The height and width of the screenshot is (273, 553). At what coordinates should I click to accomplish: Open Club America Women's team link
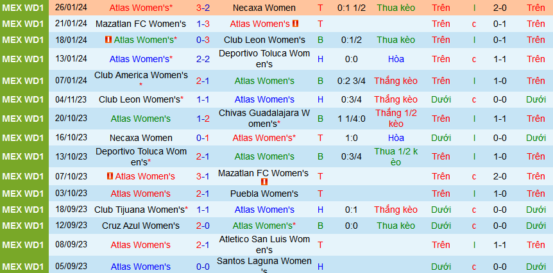click(140, 76)
